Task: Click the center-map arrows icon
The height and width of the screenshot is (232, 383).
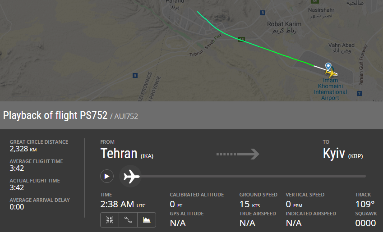Action: [110, 220]
